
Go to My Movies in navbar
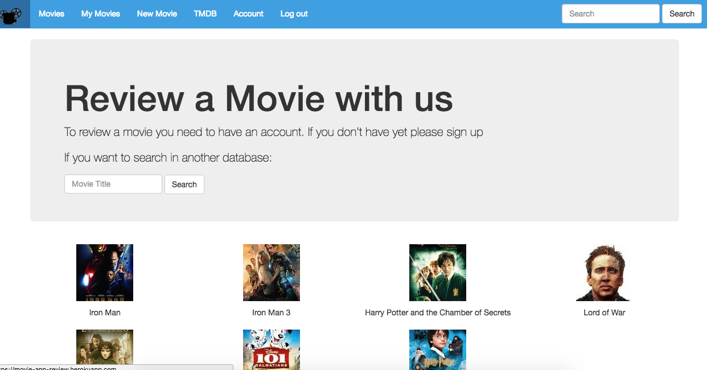point(101,14)
